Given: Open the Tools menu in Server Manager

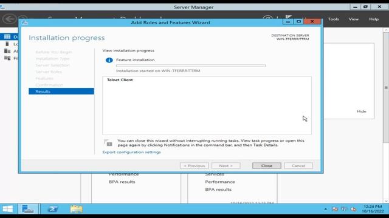Looking at the screenshot, I should pyautogui.click(x=333, y=19).
